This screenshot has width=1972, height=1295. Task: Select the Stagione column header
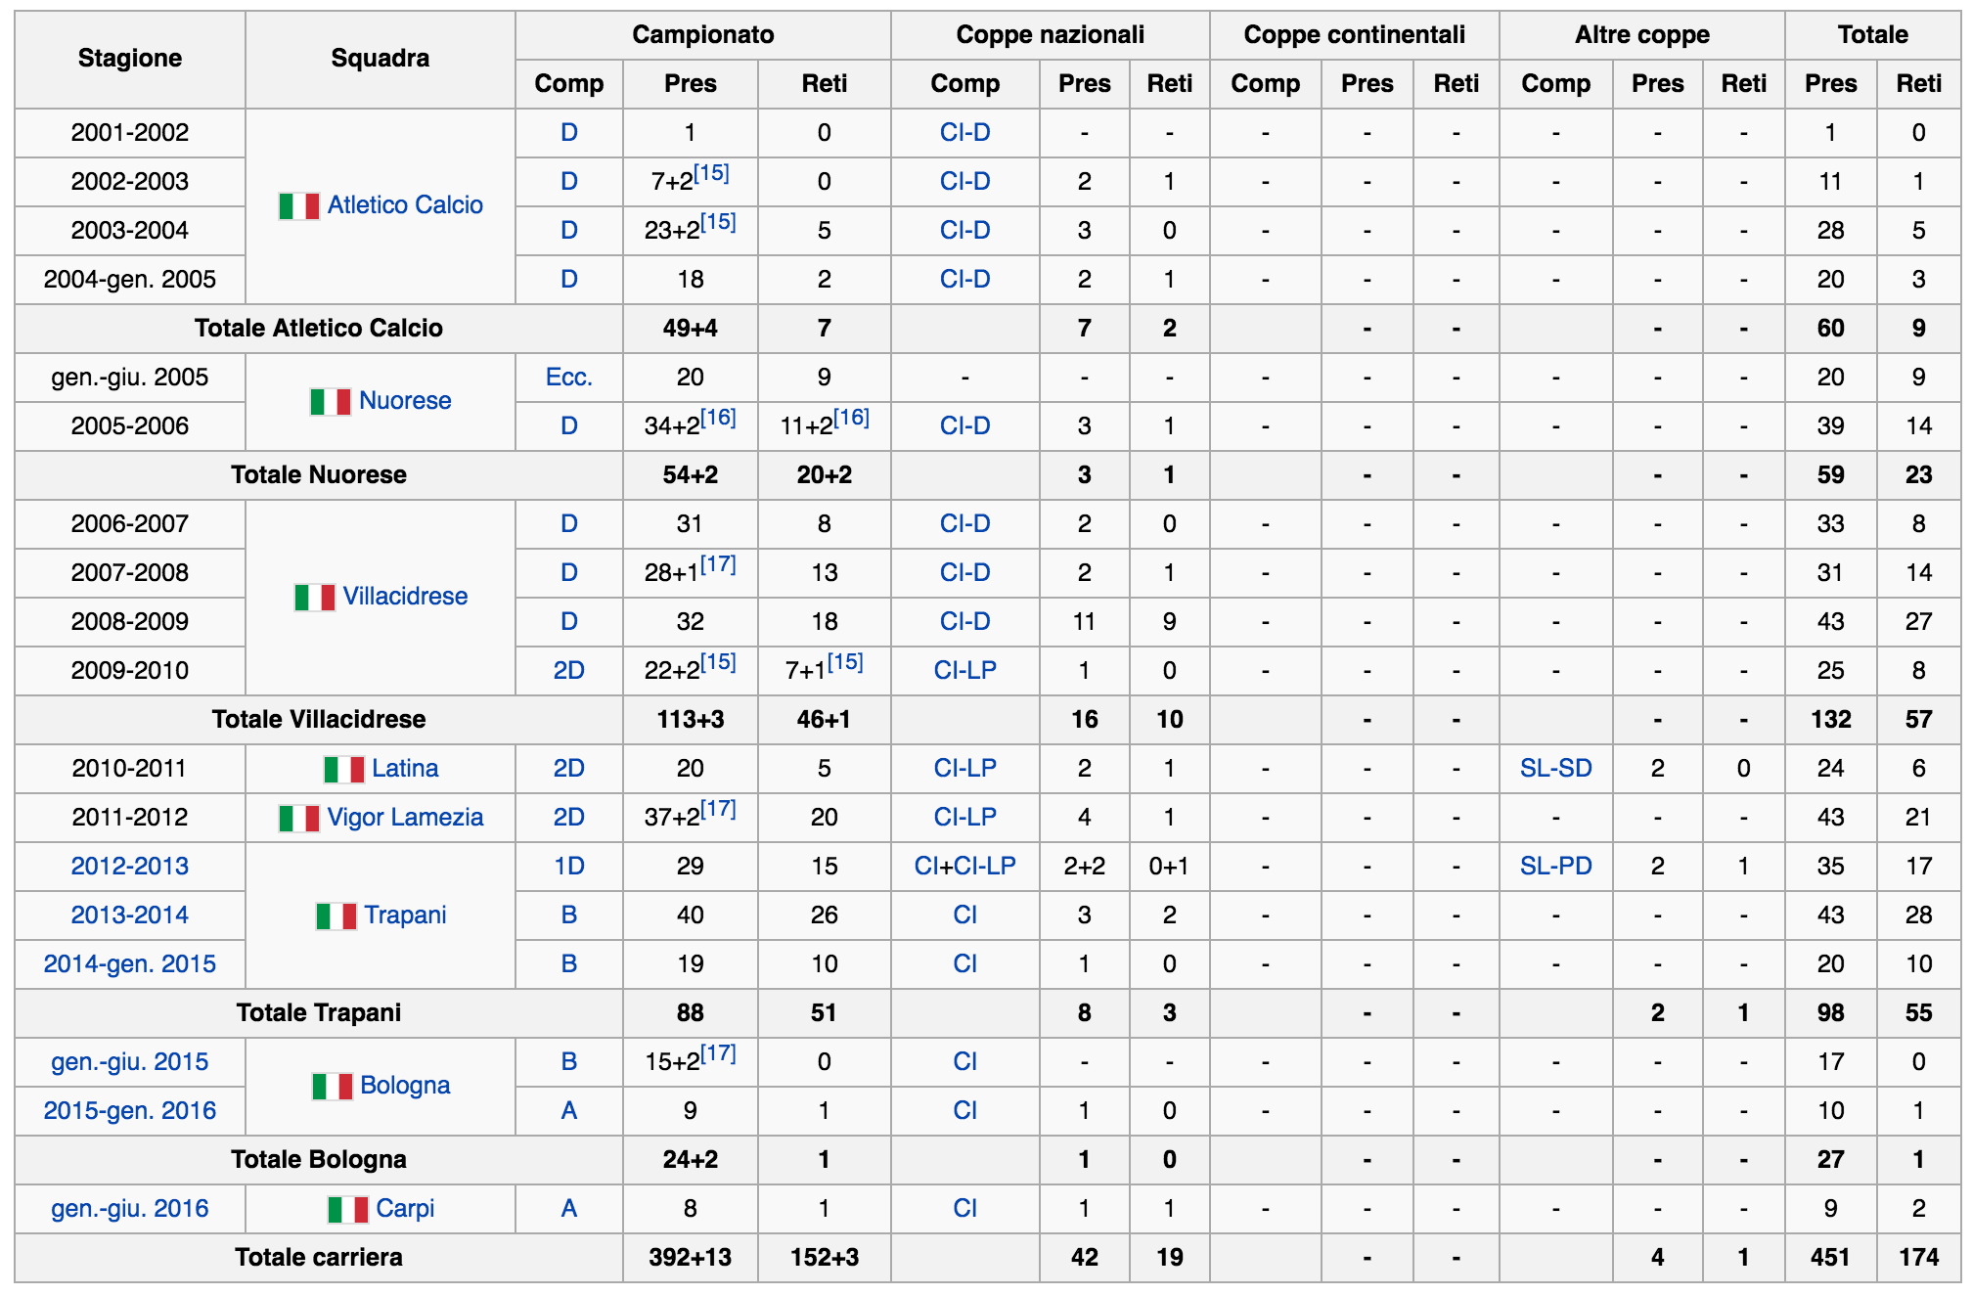click(x=130, y=59)
